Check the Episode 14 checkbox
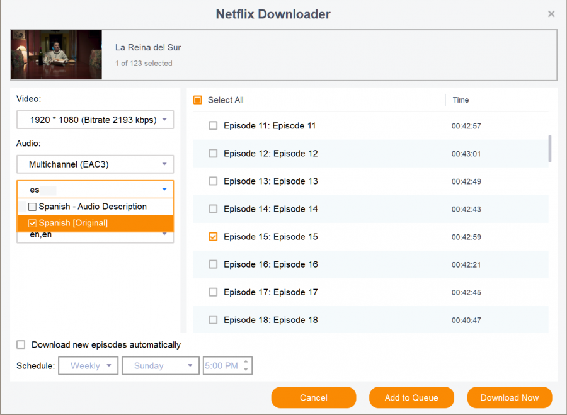 pos(213,209)
